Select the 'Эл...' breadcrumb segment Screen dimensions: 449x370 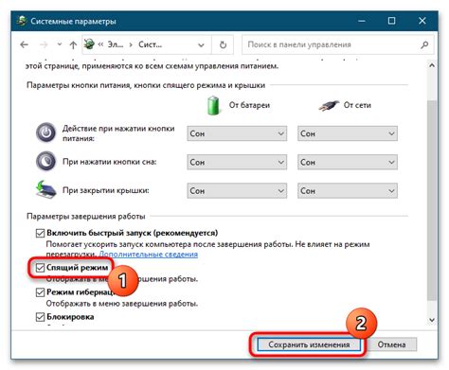point(116,44)
